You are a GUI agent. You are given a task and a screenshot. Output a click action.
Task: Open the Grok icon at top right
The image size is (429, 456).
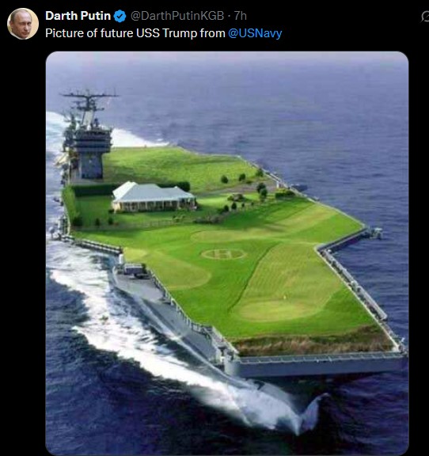[x=425, y=17]
